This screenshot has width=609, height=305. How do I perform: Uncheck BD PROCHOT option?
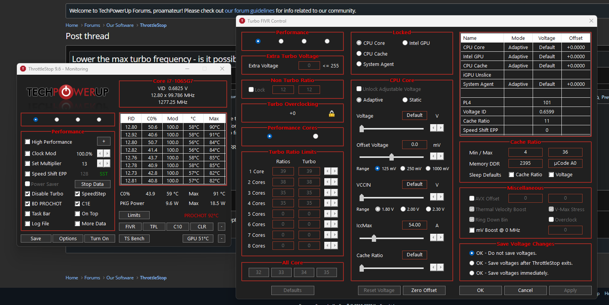28,203
